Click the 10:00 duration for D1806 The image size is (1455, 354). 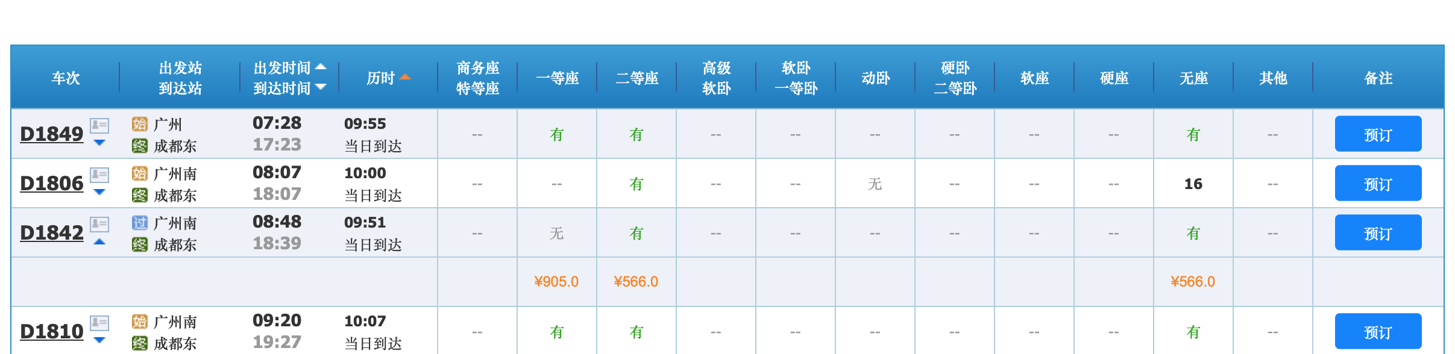[365, 173]
